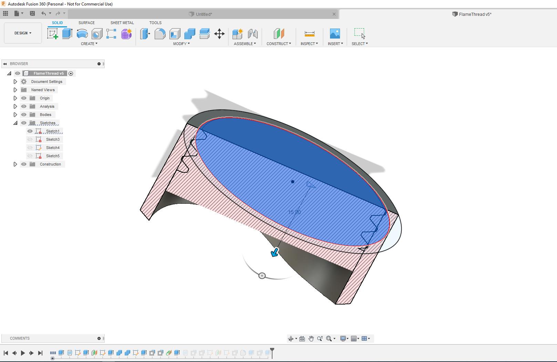
Task: Hide Sketch1 using its eye icon
Action: click(x=30, y=131)
